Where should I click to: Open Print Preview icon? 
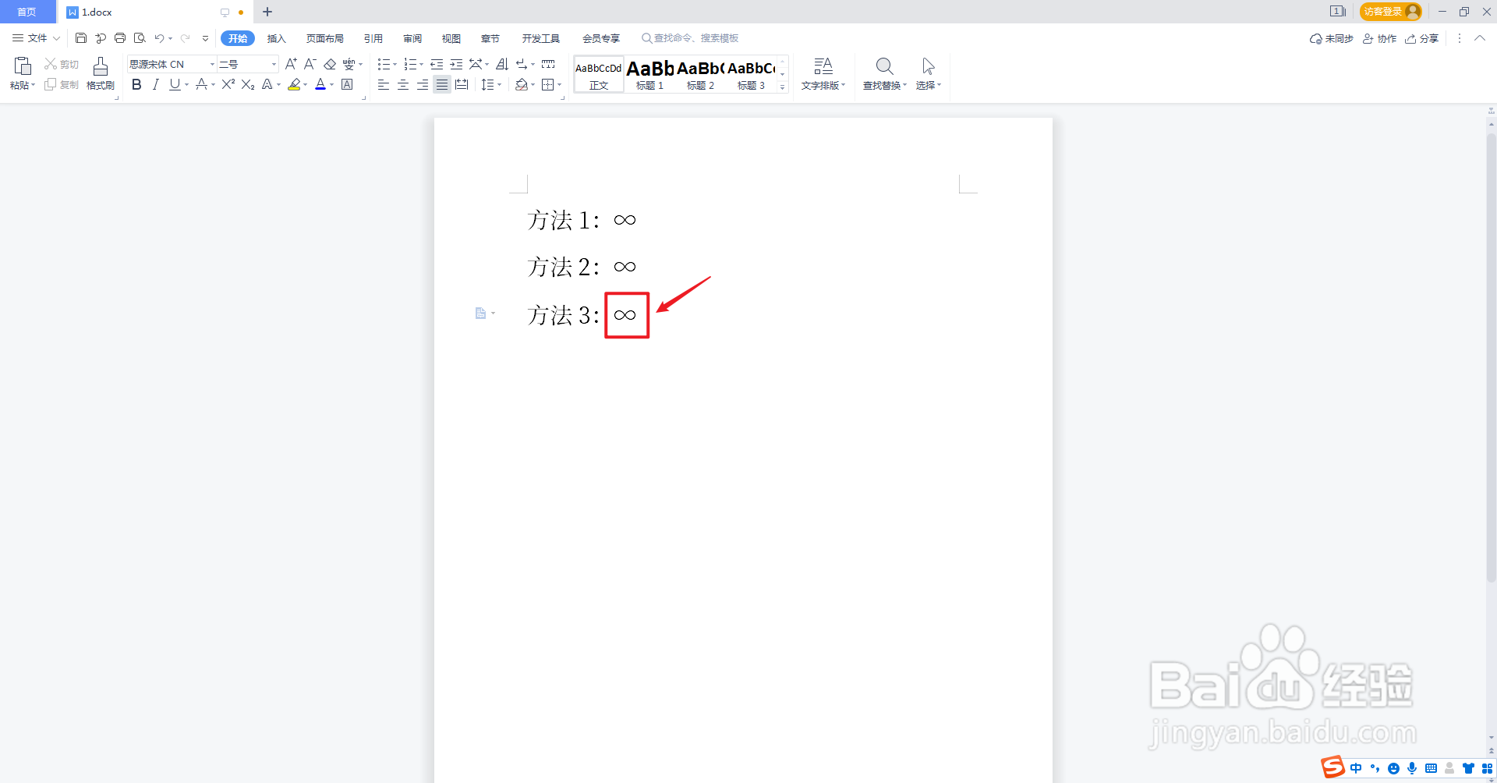pyautogui.click(x=140, y=38)
